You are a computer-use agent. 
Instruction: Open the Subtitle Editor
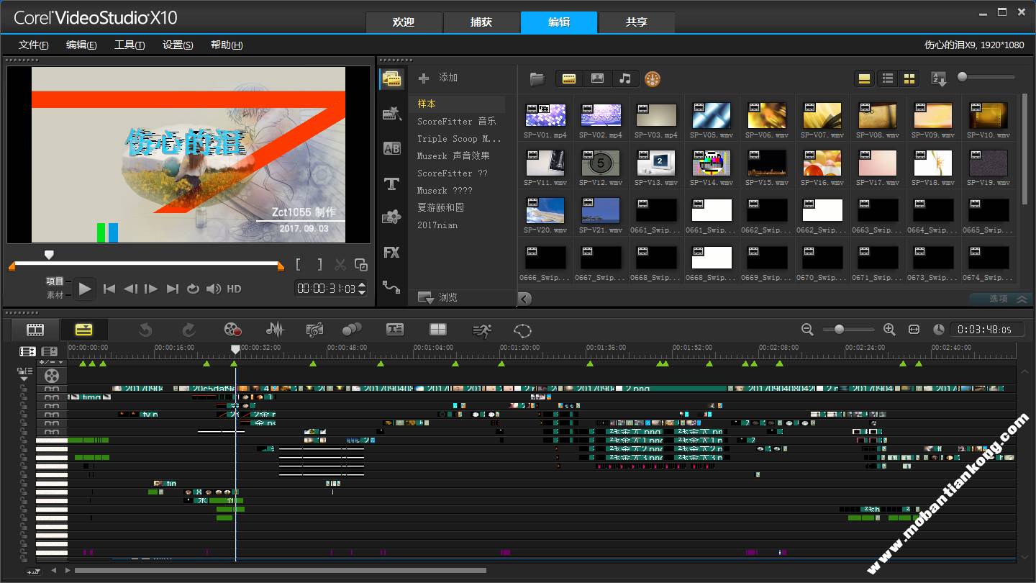click(395, 330)
